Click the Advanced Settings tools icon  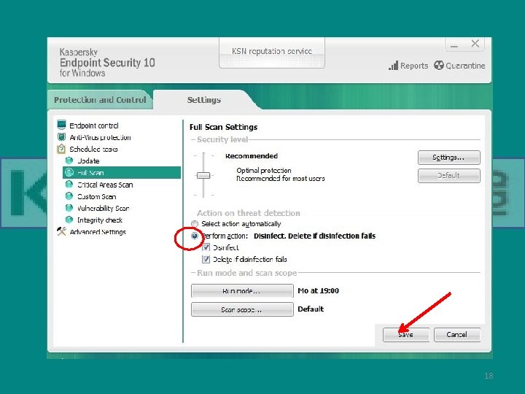pyautogui.click(x=61, y=231)
